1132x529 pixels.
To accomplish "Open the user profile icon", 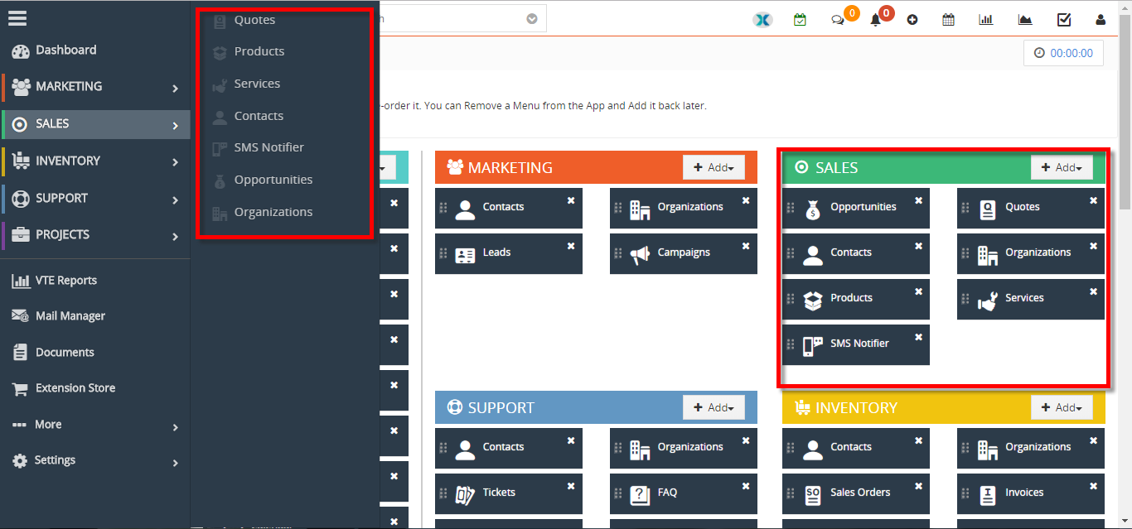I will 1101,20.
